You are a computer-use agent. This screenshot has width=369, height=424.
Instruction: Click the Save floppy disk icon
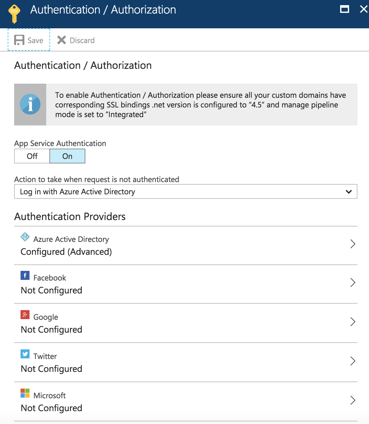19,40
